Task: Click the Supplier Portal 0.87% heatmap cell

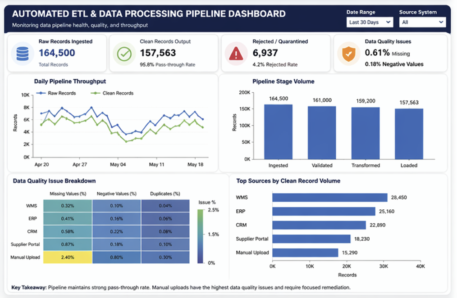Action: tap(68, 244)
